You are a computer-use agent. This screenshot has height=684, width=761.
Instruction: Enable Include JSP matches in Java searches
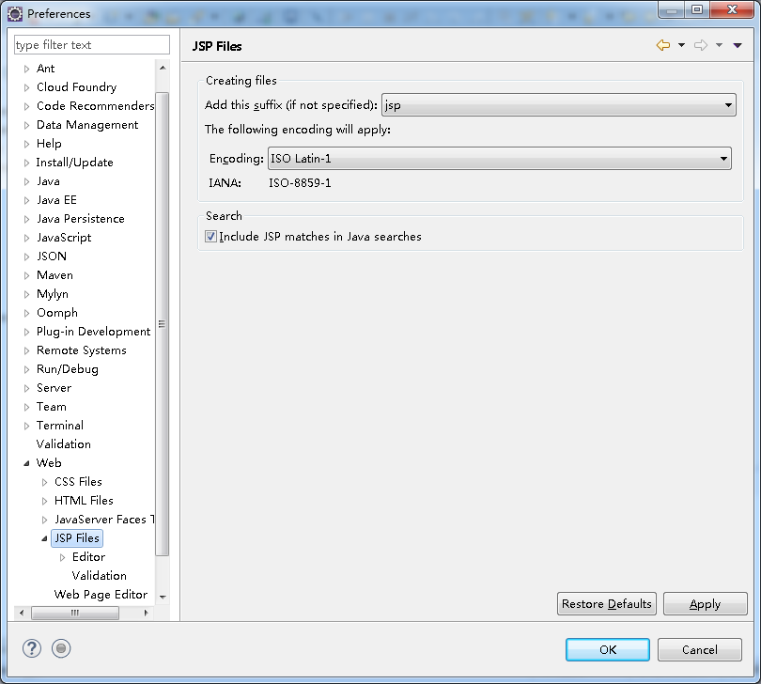click(x=210, y=236)
